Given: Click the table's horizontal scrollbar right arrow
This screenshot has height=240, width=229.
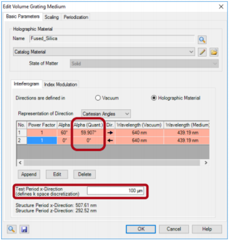Looking at the screenshot, I should [206, 163].
